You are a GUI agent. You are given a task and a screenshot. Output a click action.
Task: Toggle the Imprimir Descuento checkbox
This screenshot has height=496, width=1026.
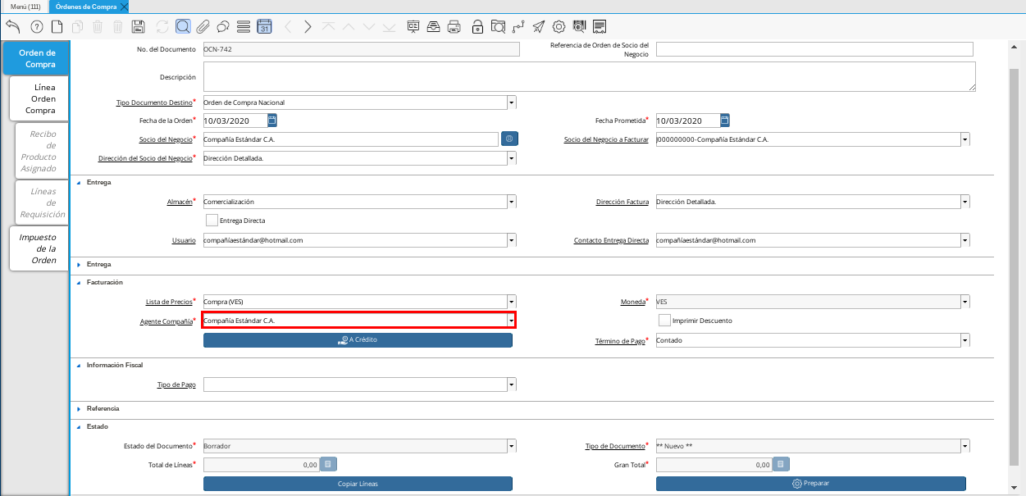point(664,321)
